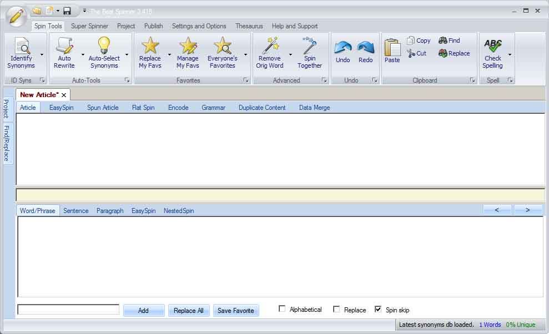This screenshot has width=549, height=334.
Task: Run the Auto Rewrite tool
Action: pyautogui.click(x=64, y=53)
